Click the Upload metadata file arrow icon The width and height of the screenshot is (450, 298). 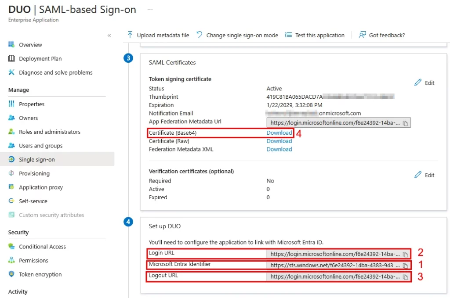click(130, 35)
